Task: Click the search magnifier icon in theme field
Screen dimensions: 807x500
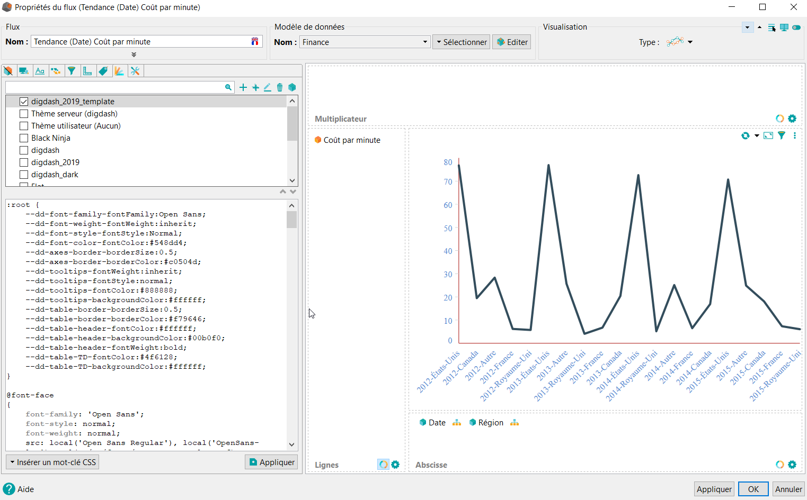Action: (228, 87)
